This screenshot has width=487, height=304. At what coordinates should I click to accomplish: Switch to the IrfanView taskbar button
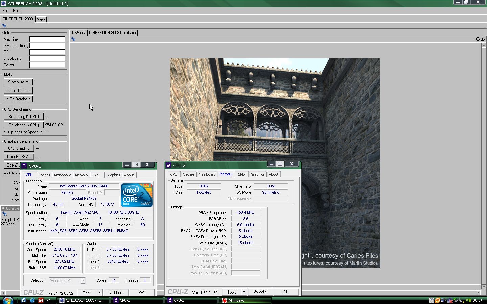pyautogui.click(x=246, y=300)
